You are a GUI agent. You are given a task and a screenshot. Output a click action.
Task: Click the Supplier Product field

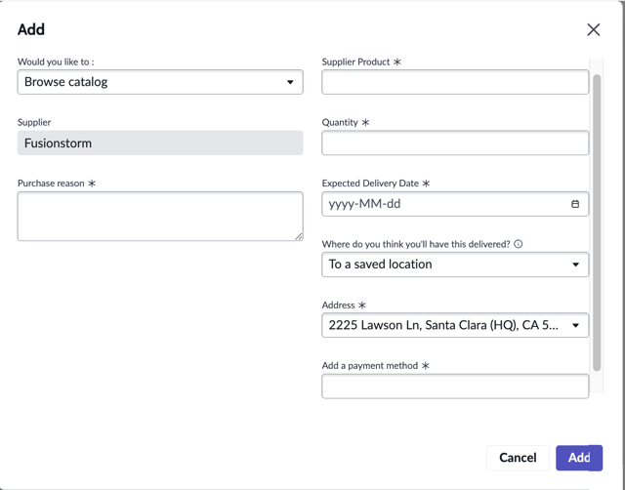tap(455, 82)
